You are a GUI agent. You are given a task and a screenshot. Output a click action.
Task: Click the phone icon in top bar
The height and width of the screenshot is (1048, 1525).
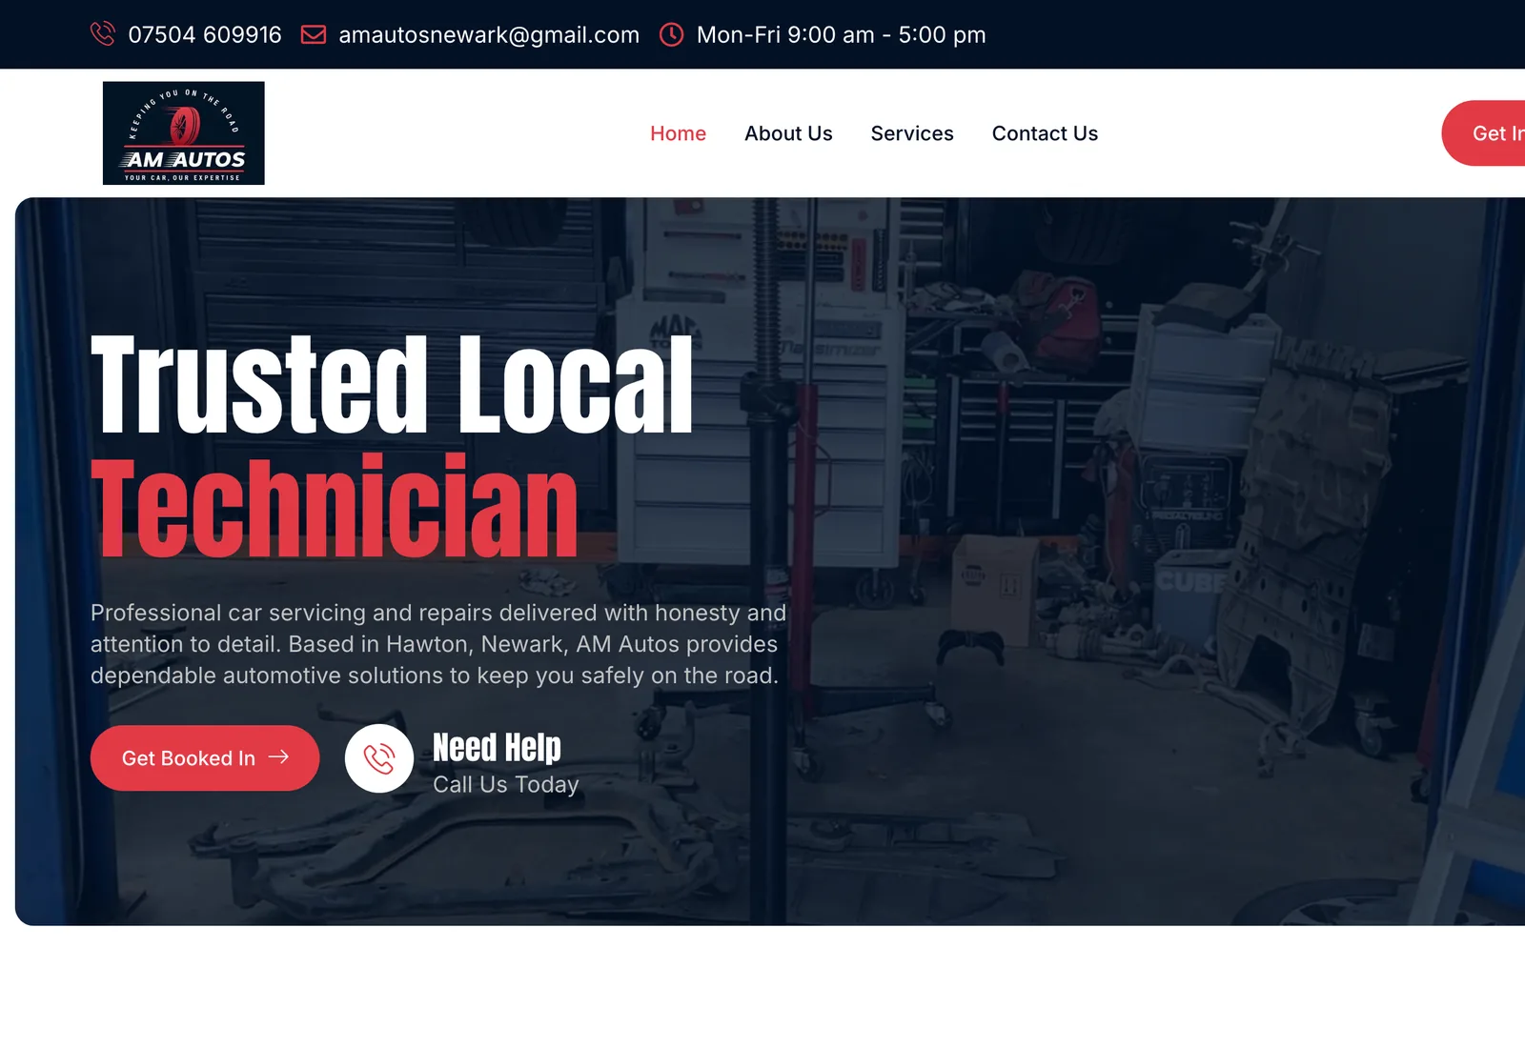103,34
